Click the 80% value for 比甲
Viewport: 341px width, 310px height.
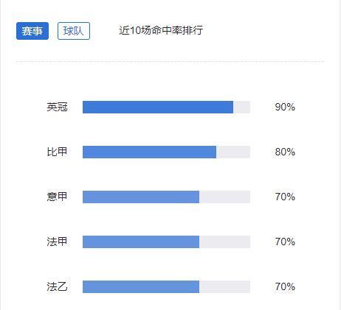coord(285,152)
